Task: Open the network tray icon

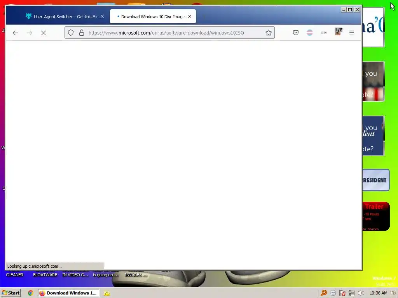Action: click(351, 293)
